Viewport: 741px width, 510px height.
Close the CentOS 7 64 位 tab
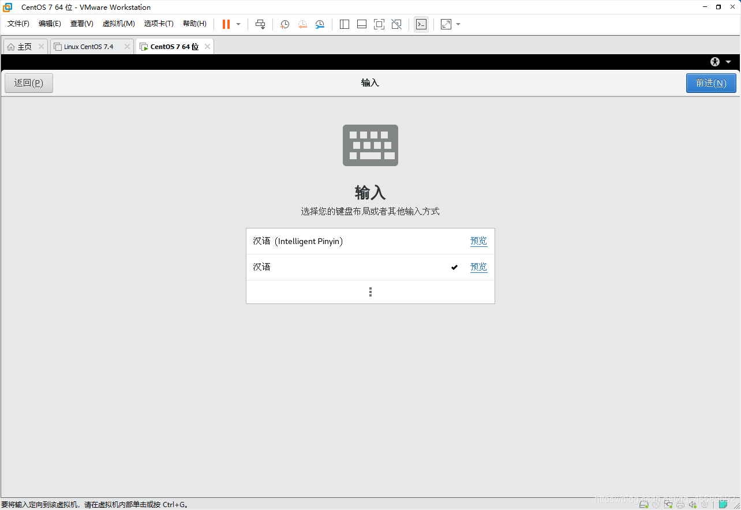point(207,47)
